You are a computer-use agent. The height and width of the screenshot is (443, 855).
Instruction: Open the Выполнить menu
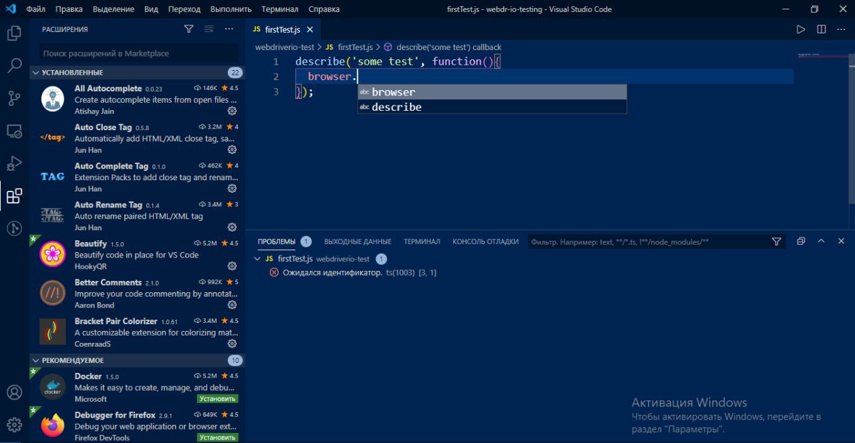pos(231,9)
